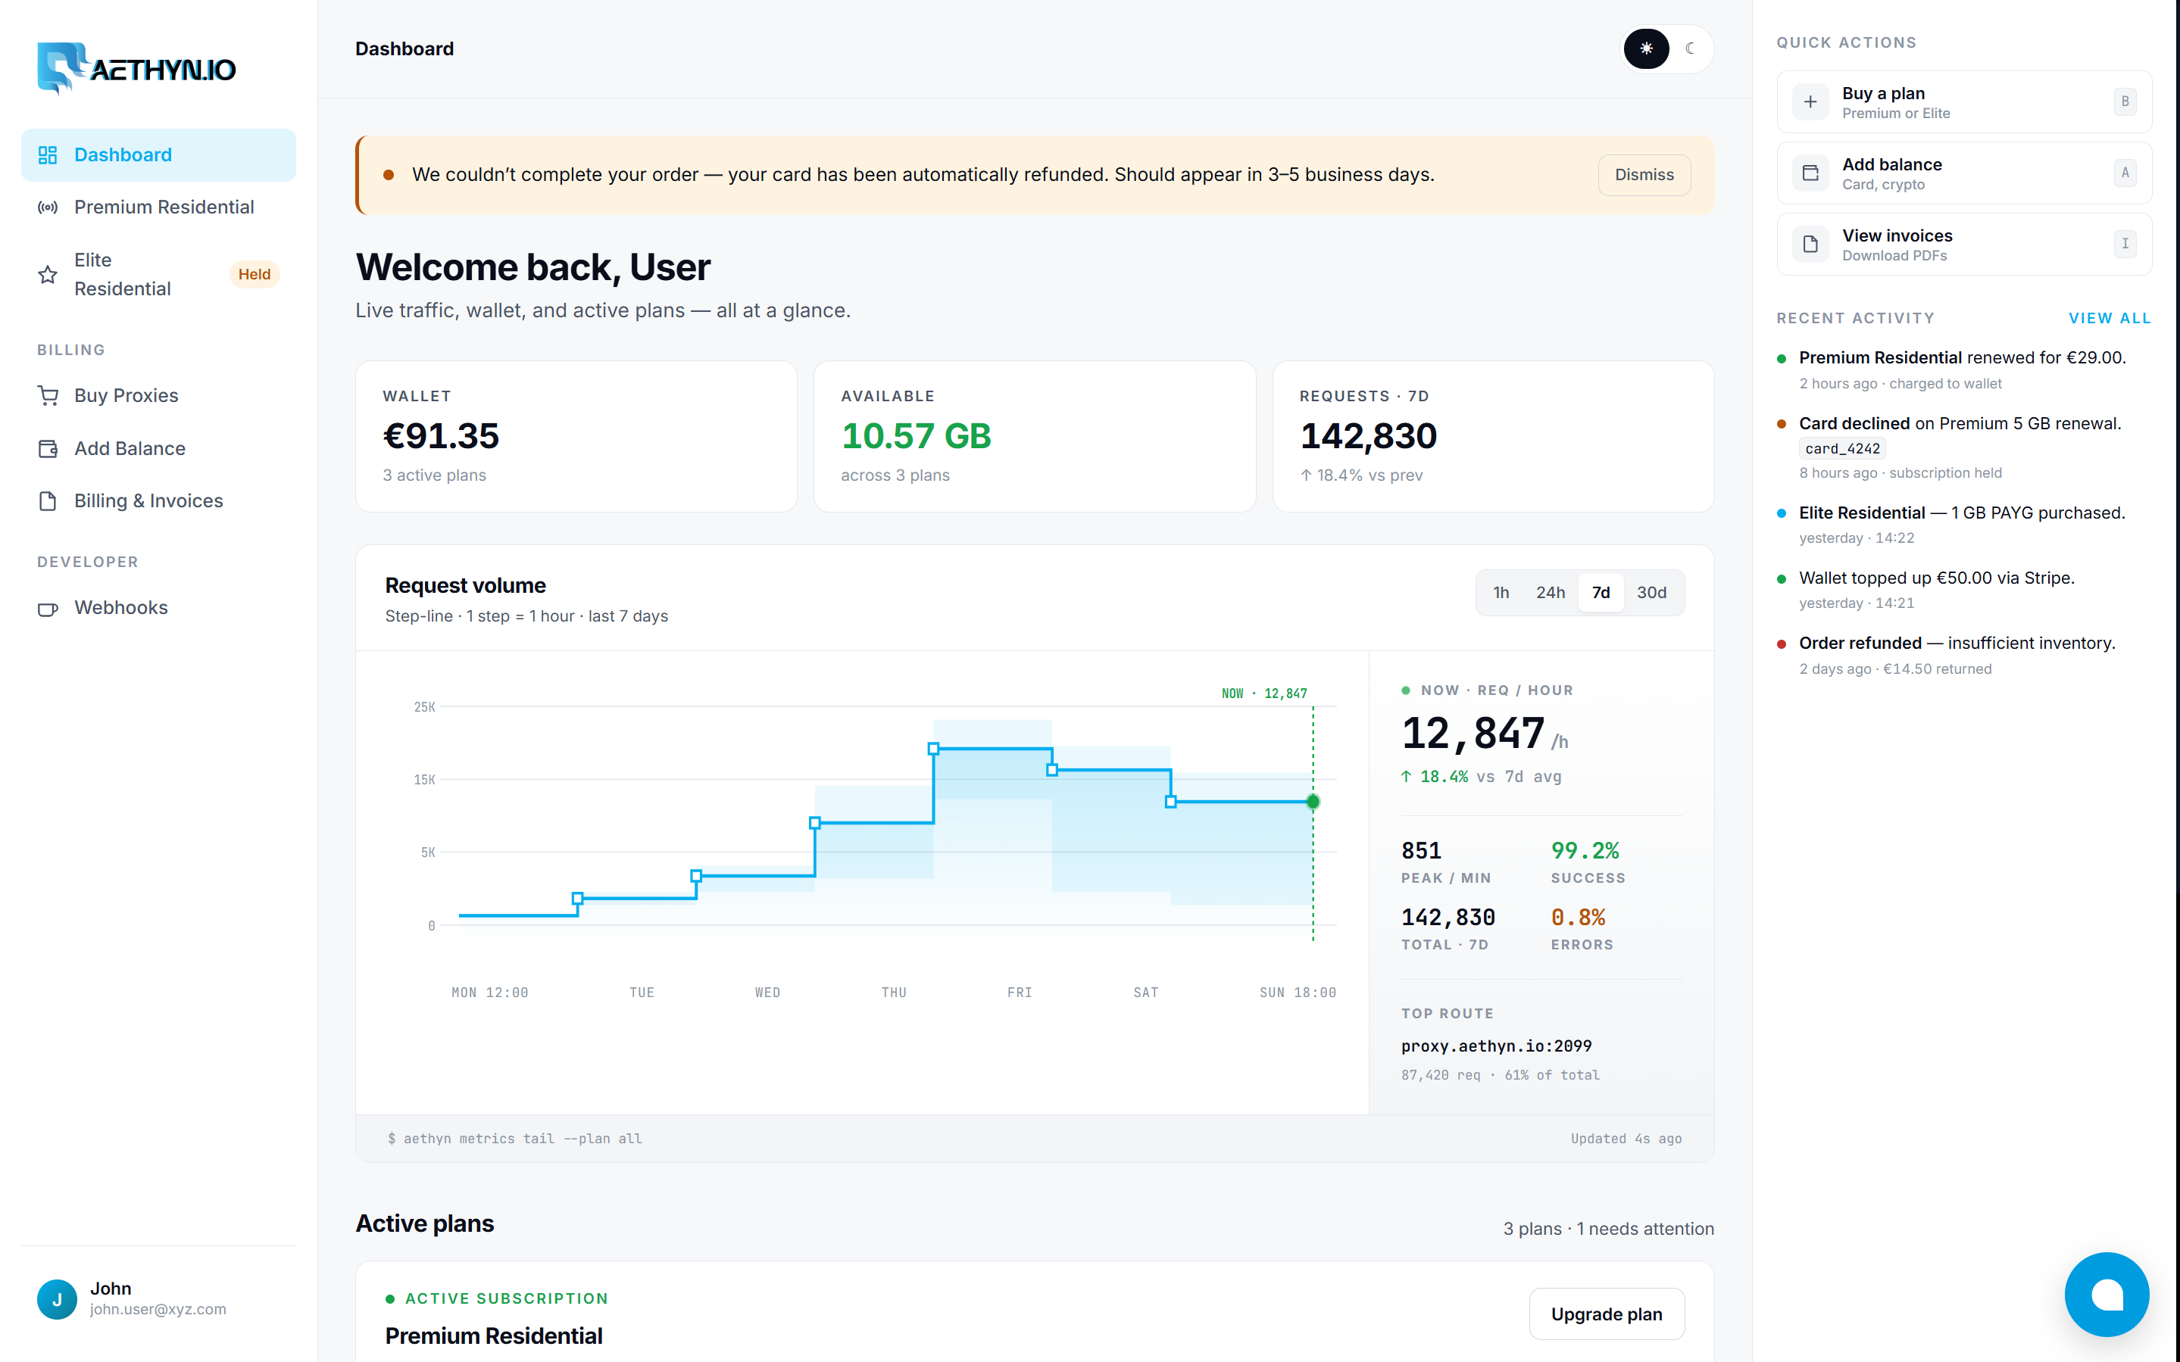Click John's avatar in sidebar
The height and width of the screenshot is (1362, 2180).
click(57, 1298)
